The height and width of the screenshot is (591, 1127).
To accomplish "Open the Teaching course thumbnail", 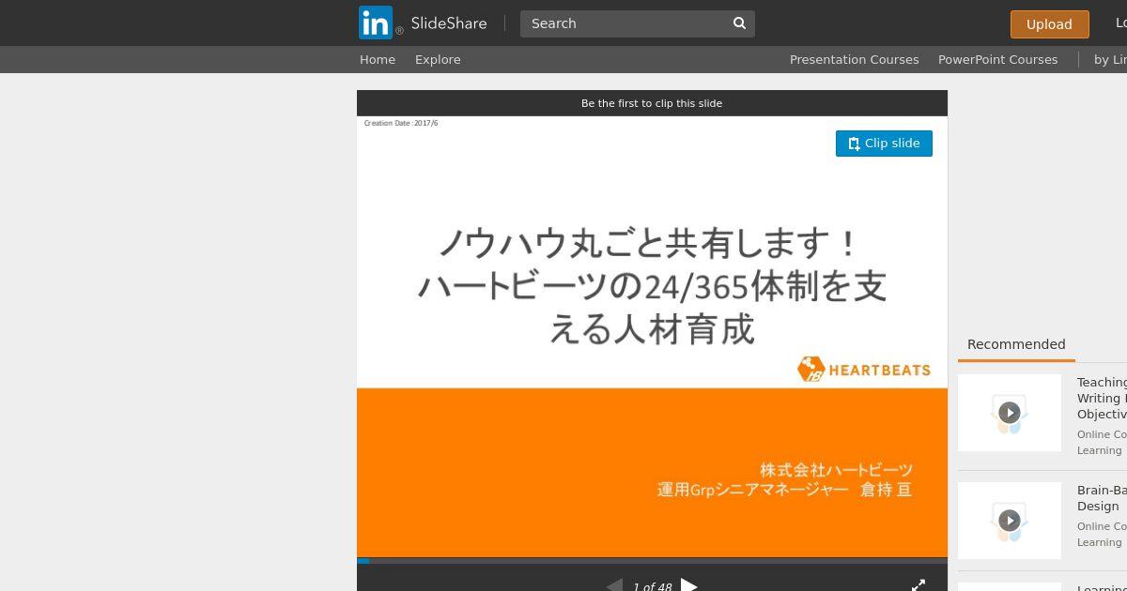I will (x=1010, y=413).
